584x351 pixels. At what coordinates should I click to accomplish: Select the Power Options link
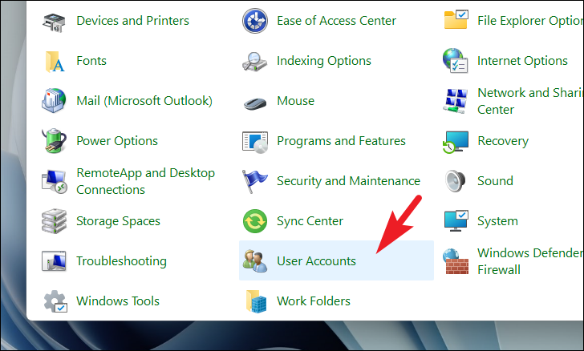(x=117, y=141)
